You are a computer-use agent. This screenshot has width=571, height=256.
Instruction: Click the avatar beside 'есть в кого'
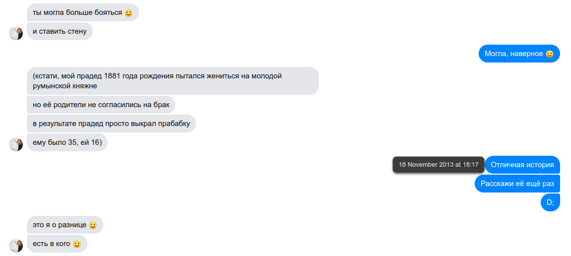(x=16, y=246)
